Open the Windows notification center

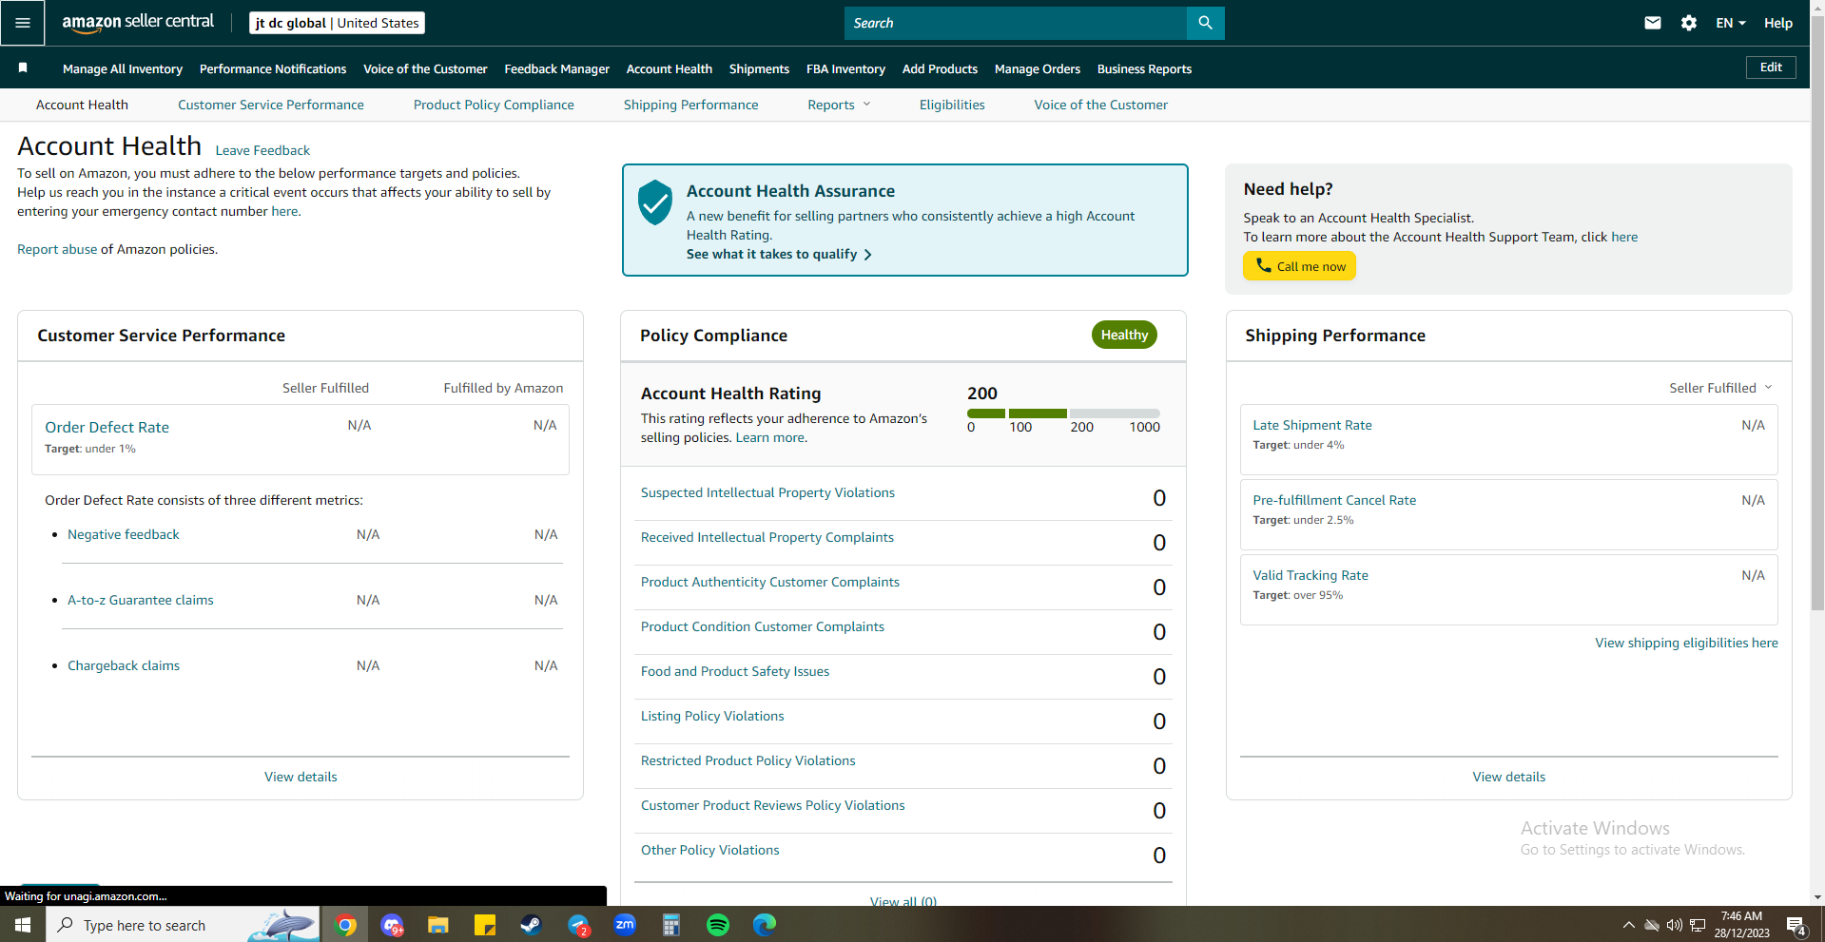pyautogui.click(x=1796, y=926)
